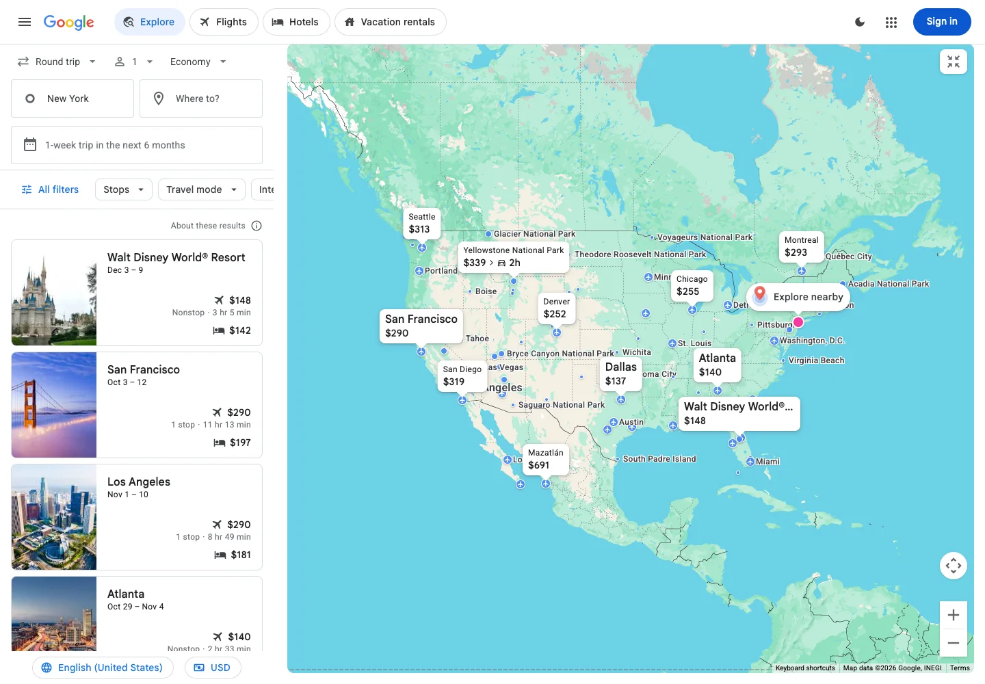Toggle dark theme moon icon
The width and height of the screenshot is (985, 684).
[x=860, y=22]
